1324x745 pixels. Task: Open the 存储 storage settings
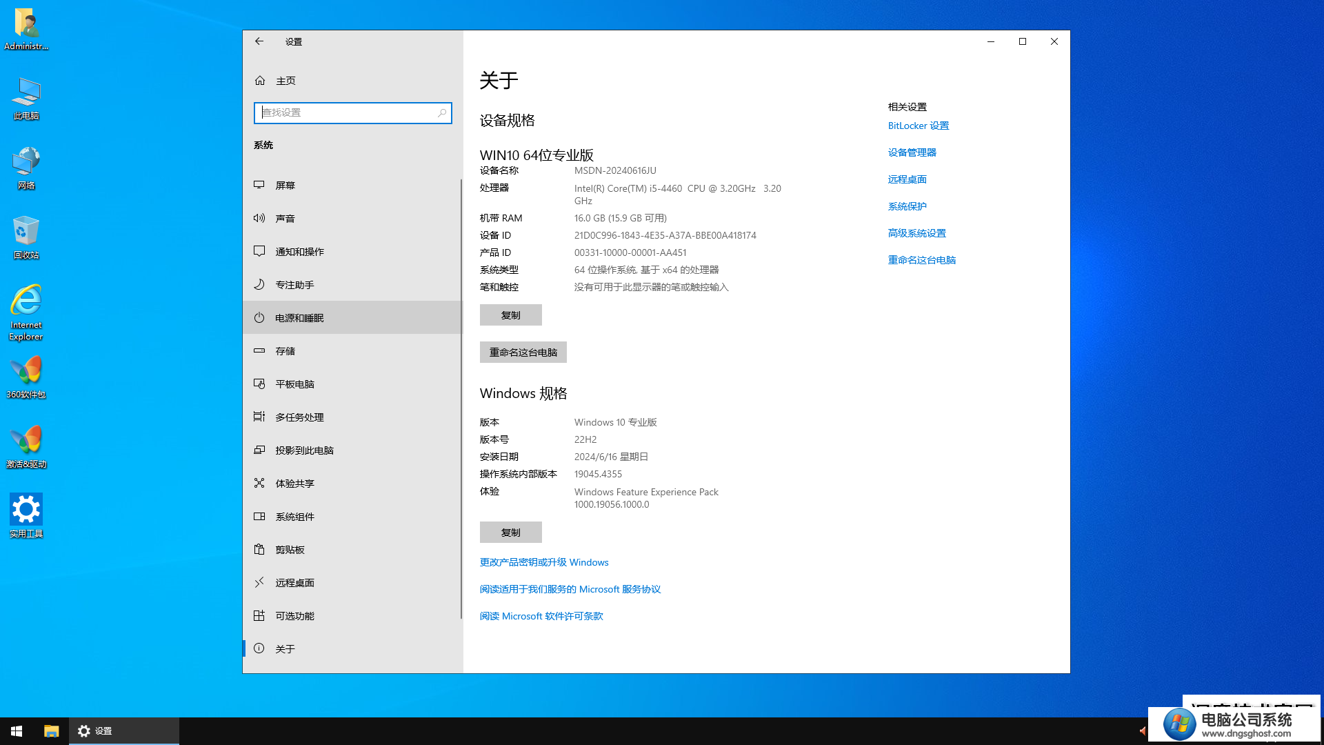click(352, 350)
